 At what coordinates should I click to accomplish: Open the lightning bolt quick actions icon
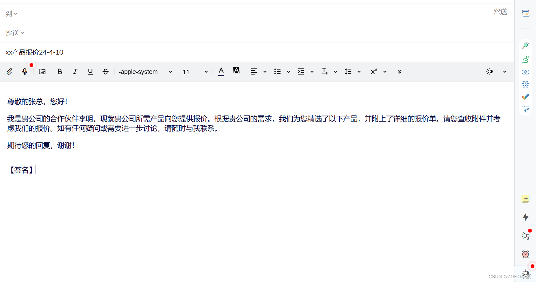point(526,217)
